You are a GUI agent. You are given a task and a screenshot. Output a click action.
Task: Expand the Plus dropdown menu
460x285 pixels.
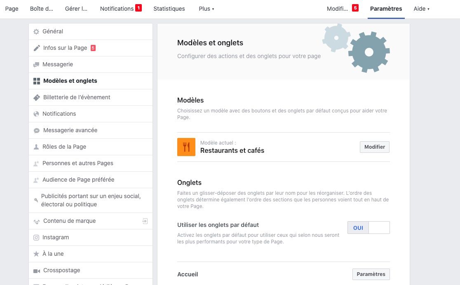pyautogui.click(x=206, y=9)
